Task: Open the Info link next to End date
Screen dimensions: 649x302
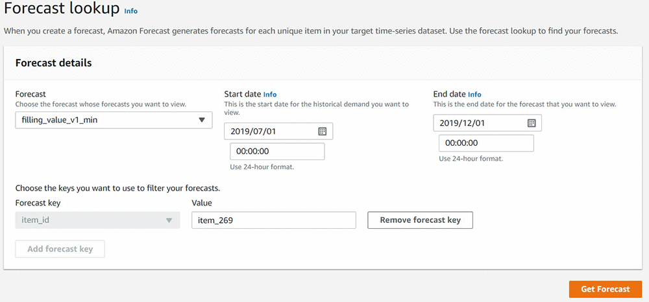Action: (475, 94)
